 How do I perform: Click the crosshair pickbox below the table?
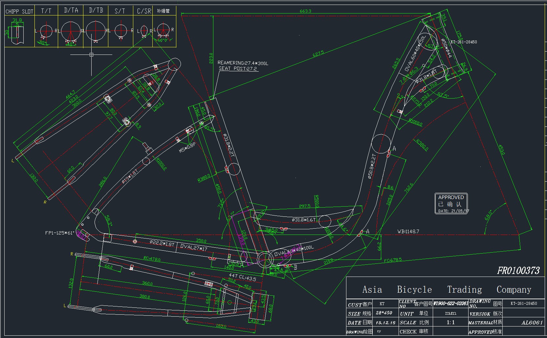[x=92, y=55]
